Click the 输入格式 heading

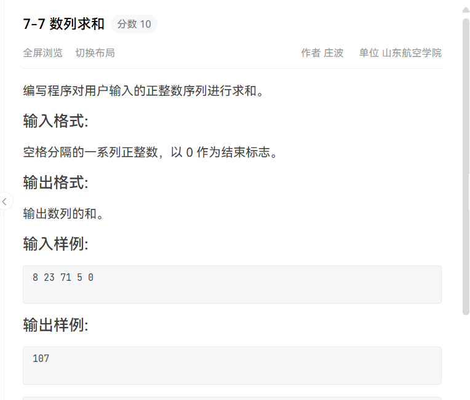click(55, 121)
